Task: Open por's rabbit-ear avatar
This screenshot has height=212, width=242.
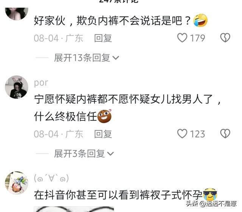Action: 17,87
